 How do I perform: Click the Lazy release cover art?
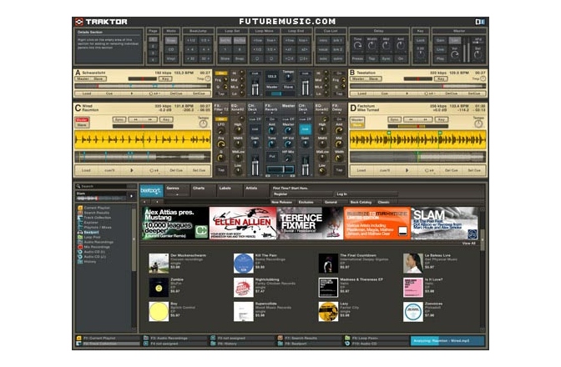coord(328,312)
